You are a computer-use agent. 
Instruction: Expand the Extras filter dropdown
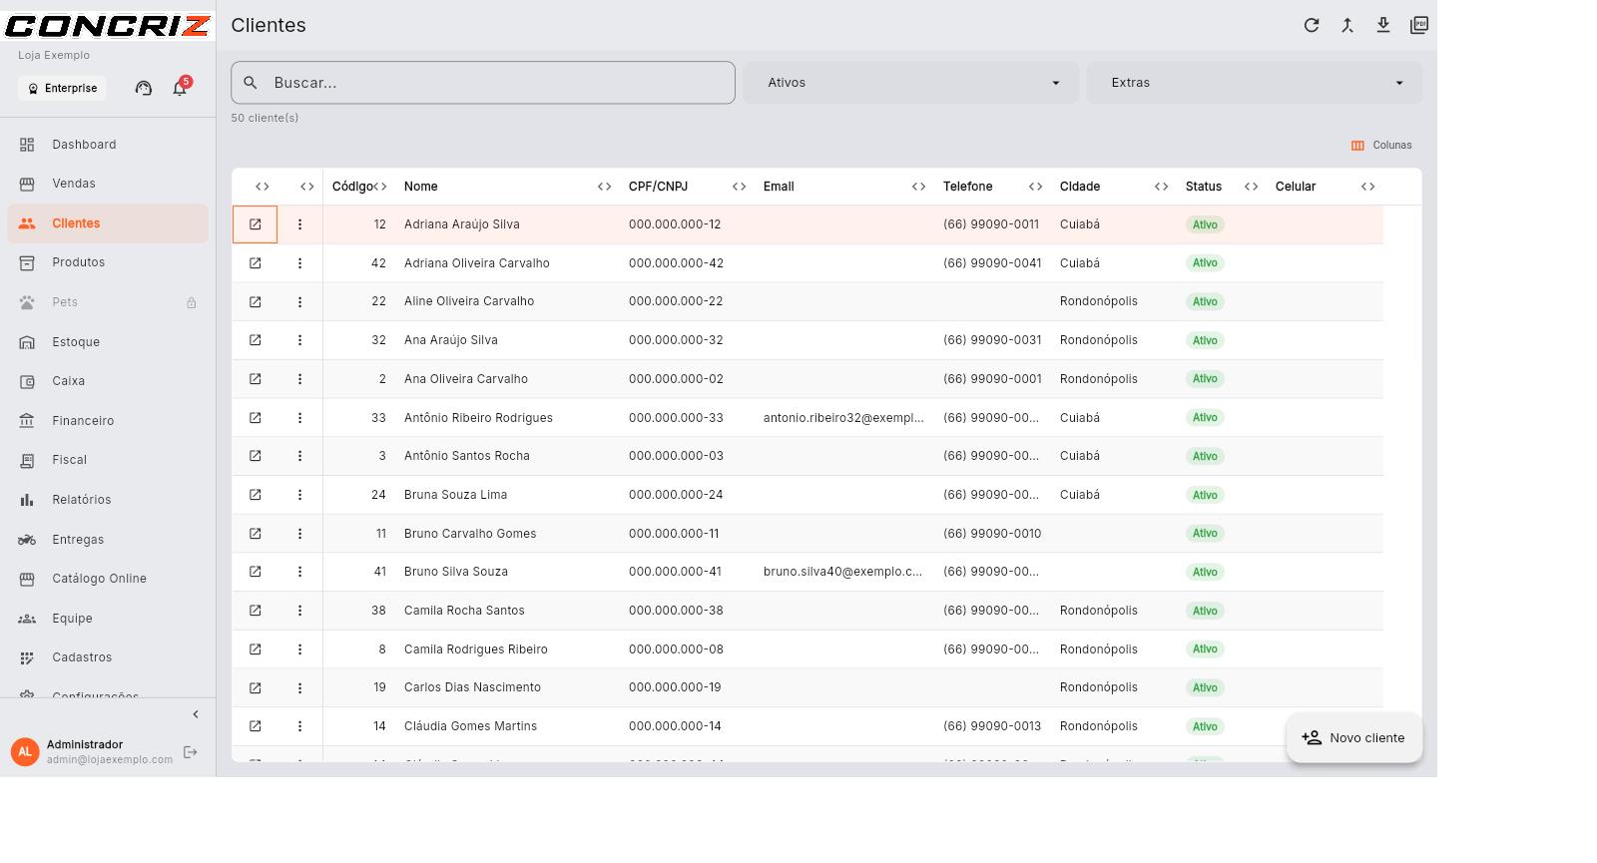(x=1255, y=83)
